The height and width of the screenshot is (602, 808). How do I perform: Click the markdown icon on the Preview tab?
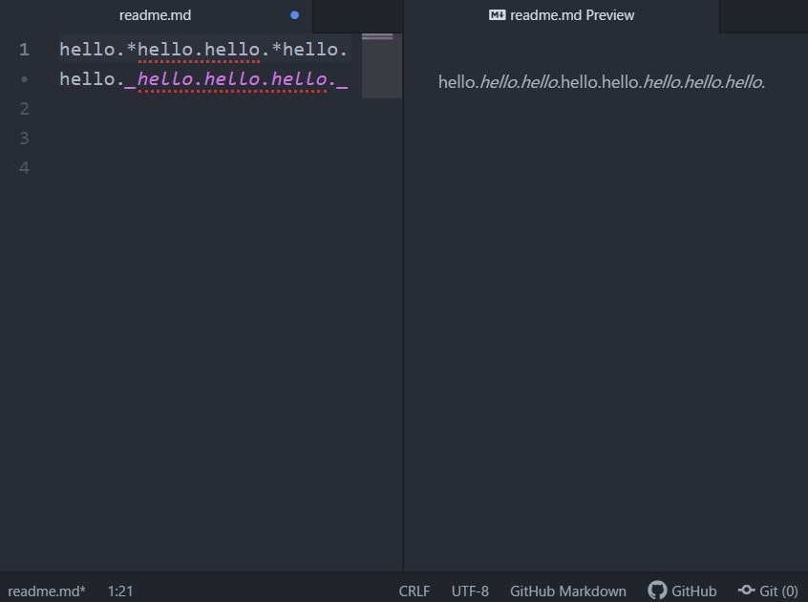coord(497,15)
